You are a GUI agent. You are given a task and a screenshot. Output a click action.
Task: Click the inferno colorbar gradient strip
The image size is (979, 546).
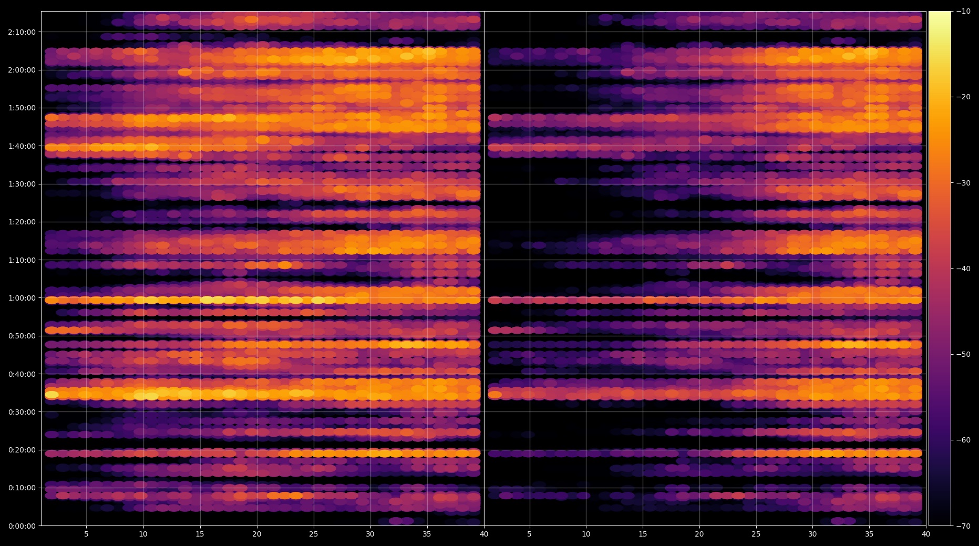(x=940, y=268)
